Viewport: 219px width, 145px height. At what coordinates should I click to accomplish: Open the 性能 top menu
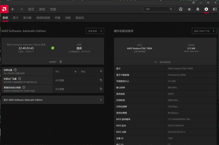(x=53, y=9)
